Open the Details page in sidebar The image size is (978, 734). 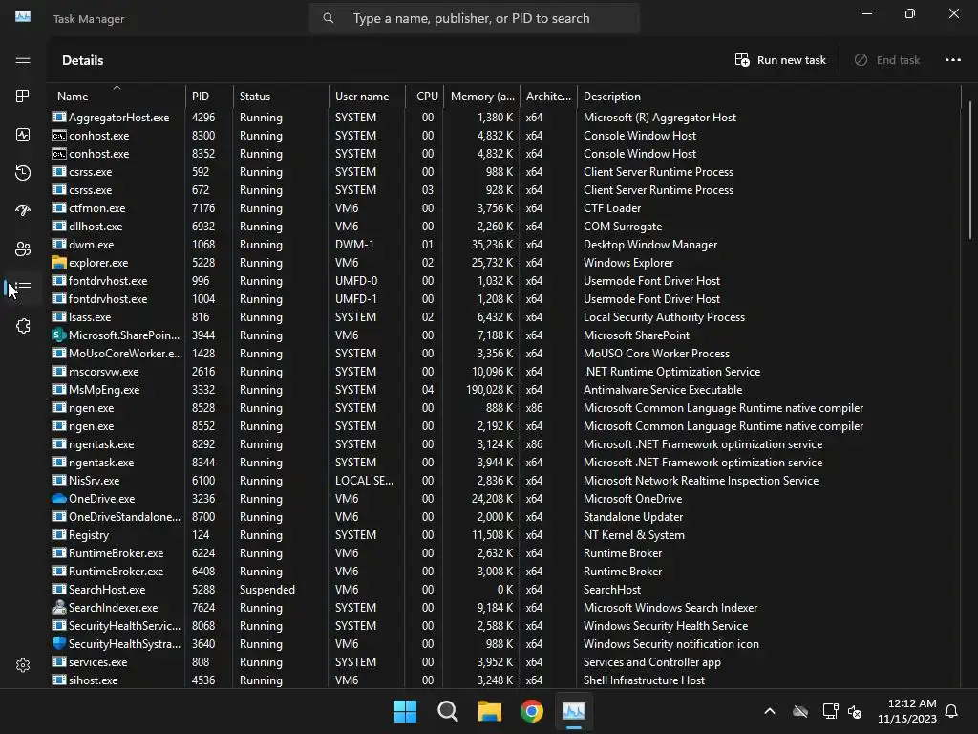click(23, 287)
